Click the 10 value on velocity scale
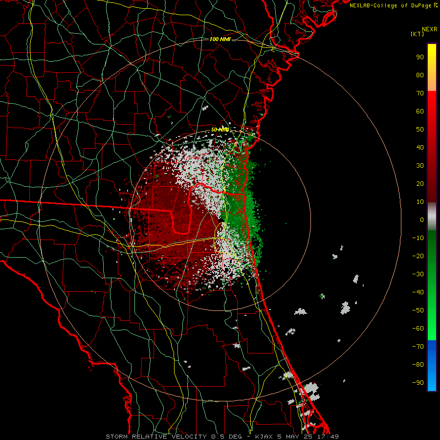This screenshot has width=440, height=440. point(420,202)
